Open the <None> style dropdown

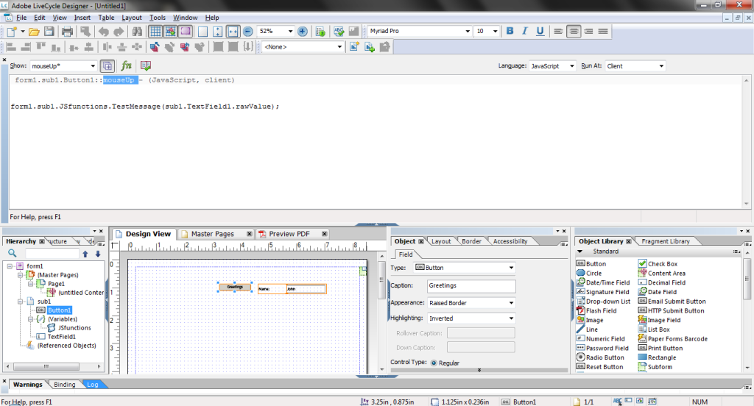[339, 47]
